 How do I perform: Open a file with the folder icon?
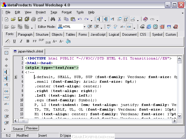pos(13,19)
